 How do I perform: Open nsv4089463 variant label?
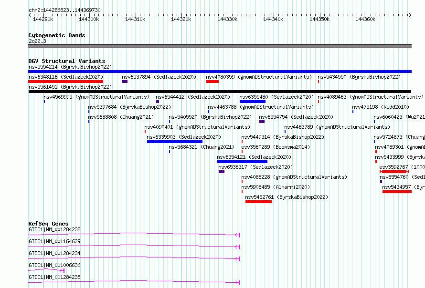click(x=371, y=97)
